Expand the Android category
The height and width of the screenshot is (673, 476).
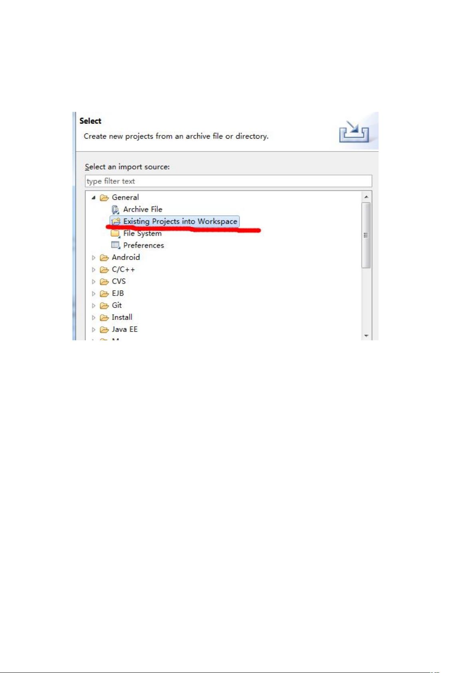[x=94, y=258]
